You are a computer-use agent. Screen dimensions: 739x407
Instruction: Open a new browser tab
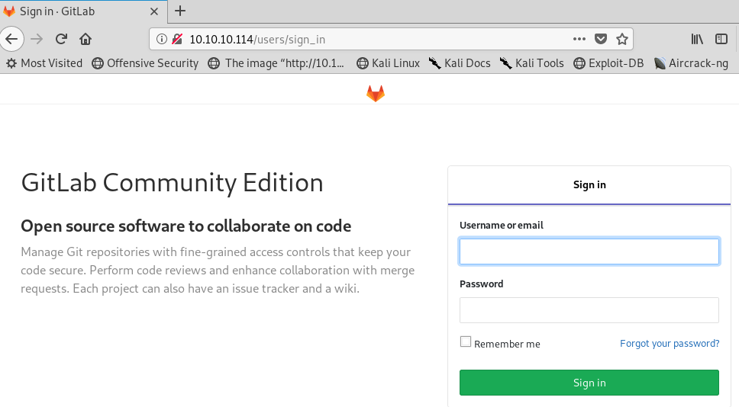pos(180,11)
